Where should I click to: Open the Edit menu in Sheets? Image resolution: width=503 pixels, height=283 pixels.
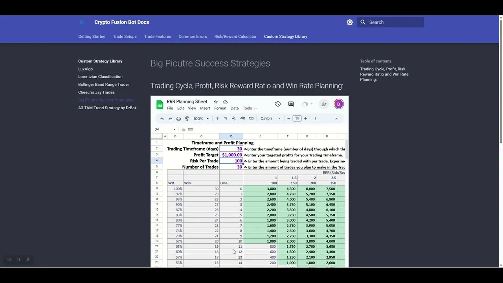(x=180, y=108)
